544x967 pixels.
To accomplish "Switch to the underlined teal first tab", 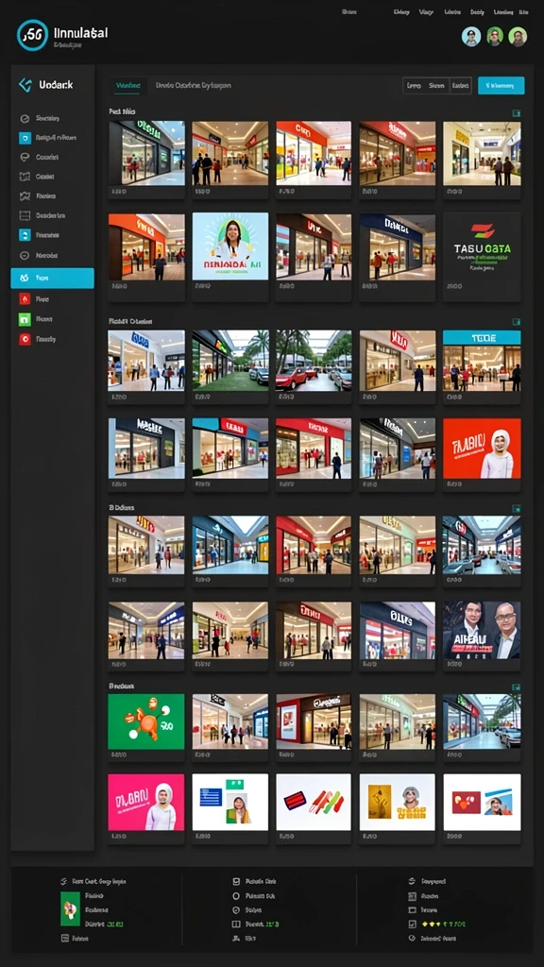I will (x=128, y=86).
